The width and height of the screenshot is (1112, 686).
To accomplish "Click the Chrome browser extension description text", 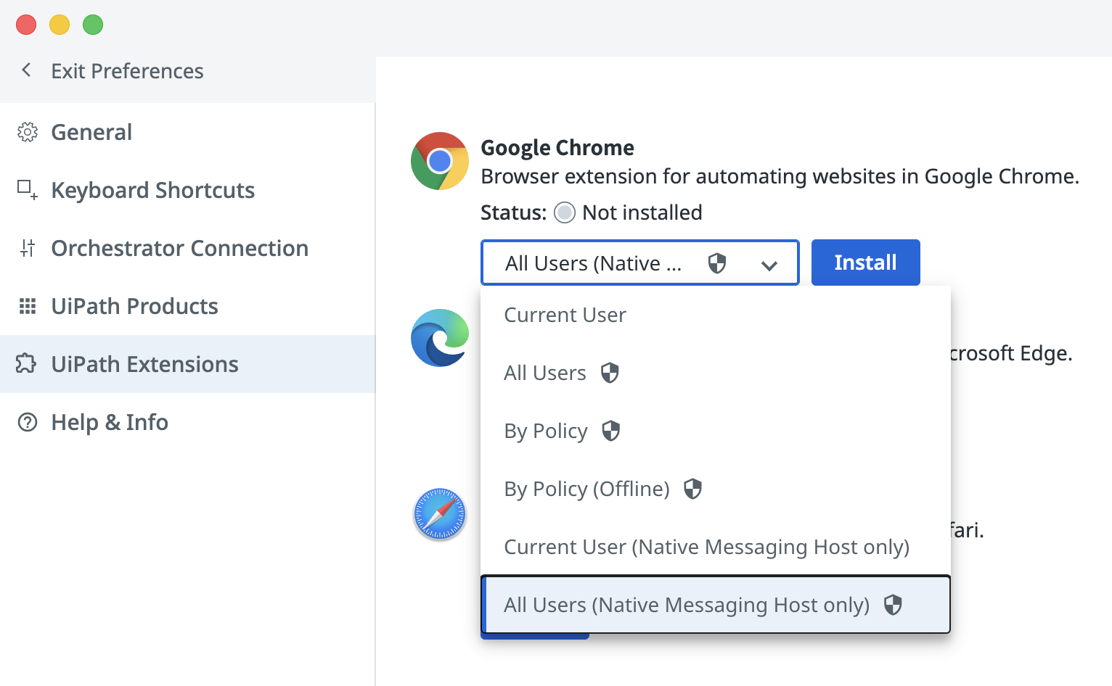I will tap(780, 176).
